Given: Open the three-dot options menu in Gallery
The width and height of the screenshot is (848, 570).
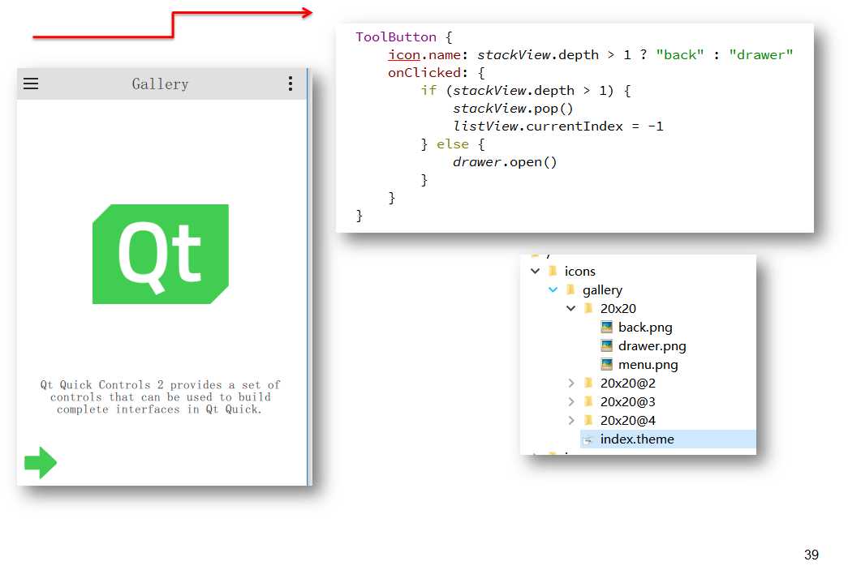Looking at the screenshot, I should point(291,84).
